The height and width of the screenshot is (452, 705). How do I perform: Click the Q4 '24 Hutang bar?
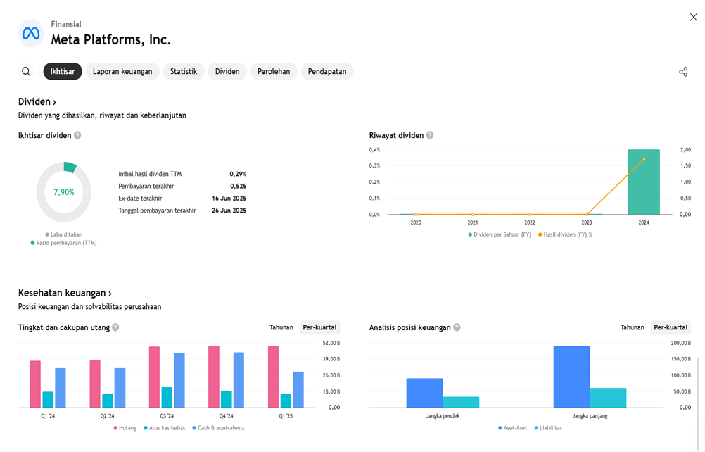tap(214, 377)
